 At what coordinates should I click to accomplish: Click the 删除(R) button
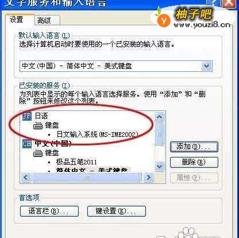194,162
